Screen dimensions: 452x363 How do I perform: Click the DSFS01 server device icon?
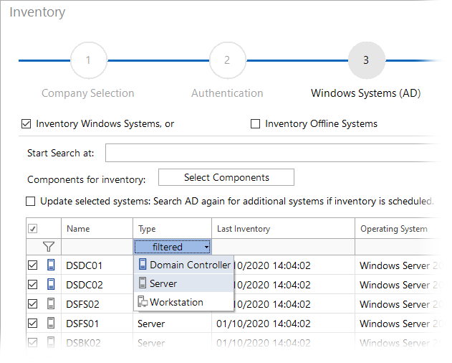click(x=51, y=323)
